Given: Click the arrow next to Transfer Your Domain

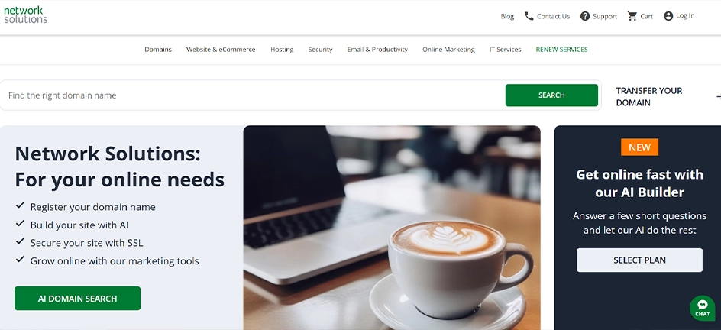Looking at the screenshot, I should [x=718, y=96].
